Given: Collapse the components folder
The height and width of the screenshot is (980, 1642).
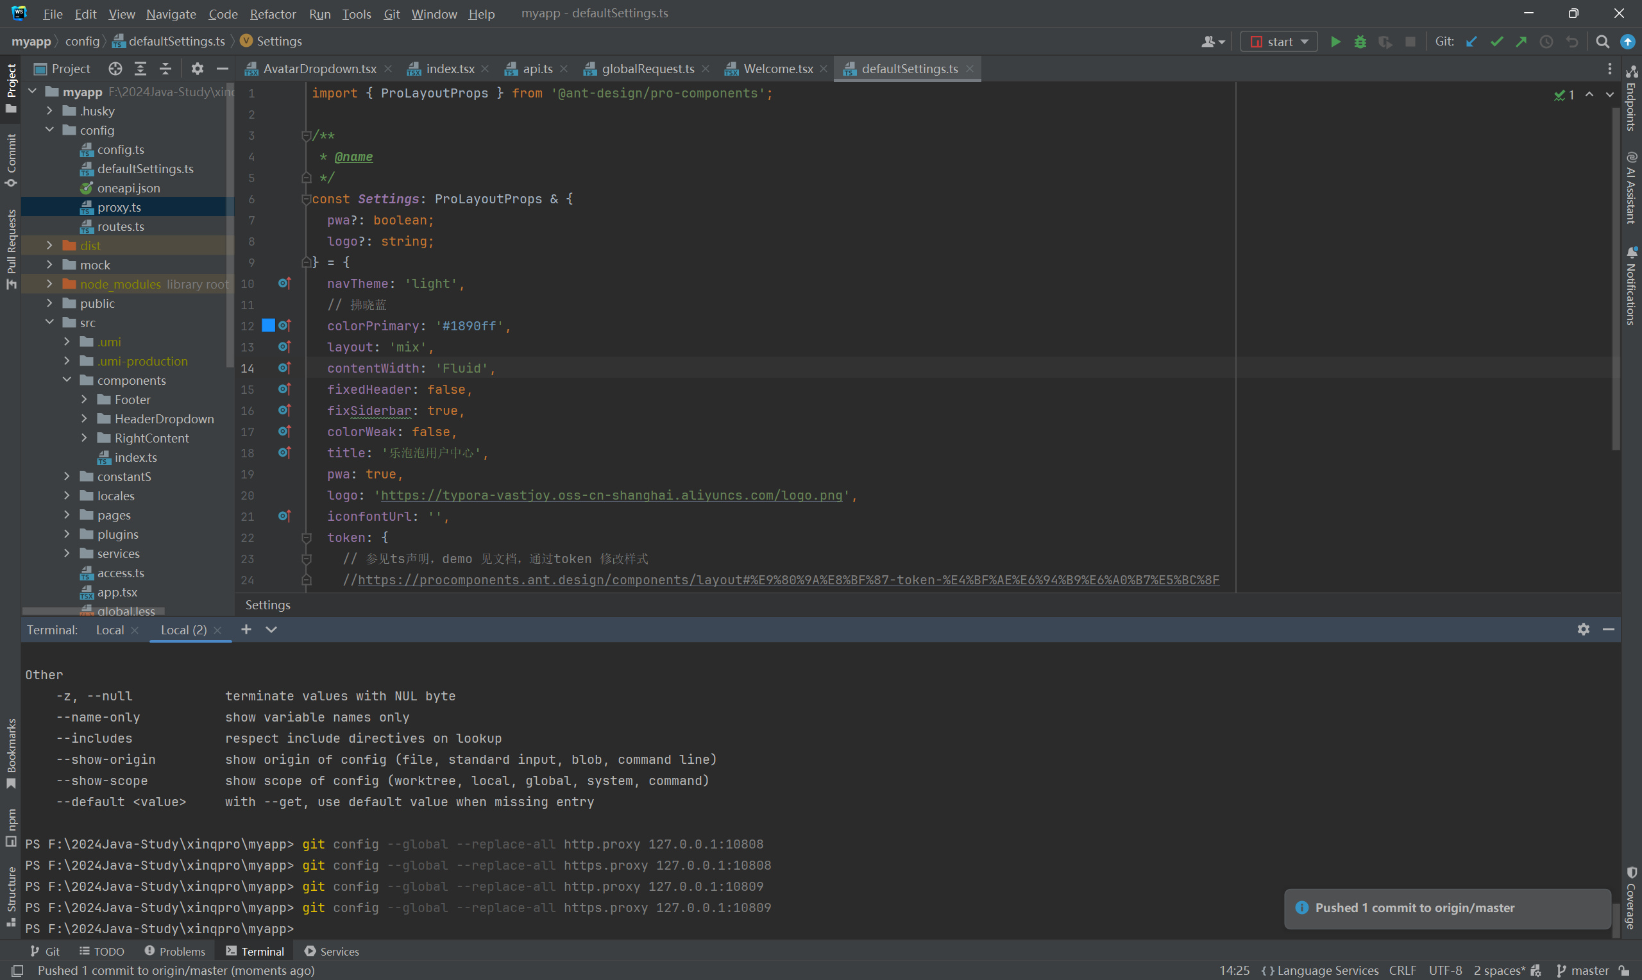Looking at the screenshot, I should pyautogui.click(x=67, y=380).
